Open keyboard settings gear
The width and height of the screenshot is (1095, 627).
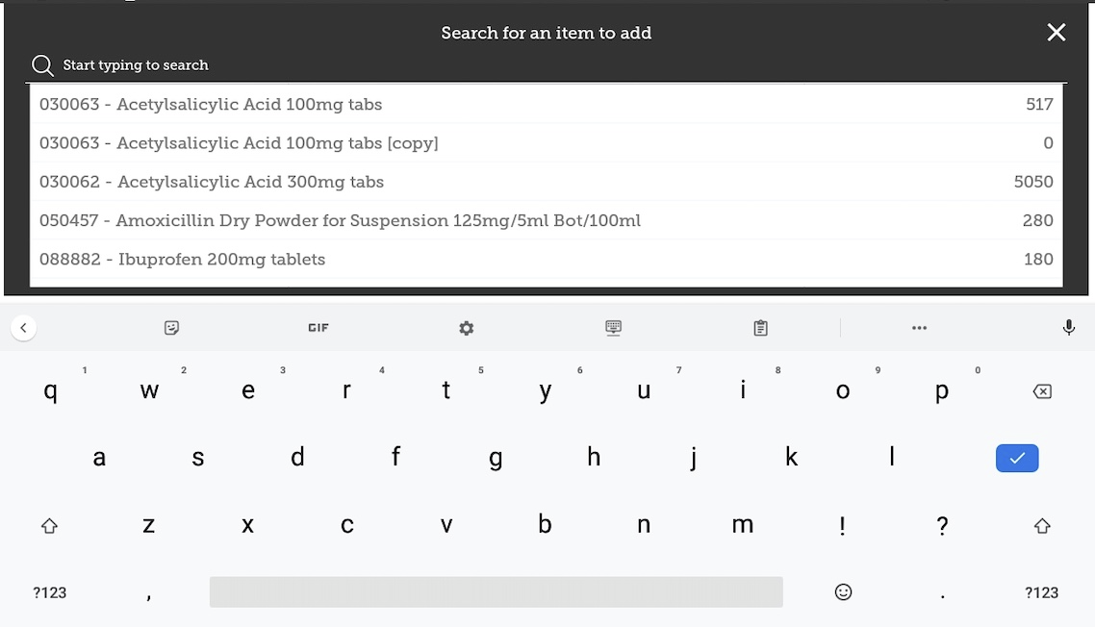[467, 328]
